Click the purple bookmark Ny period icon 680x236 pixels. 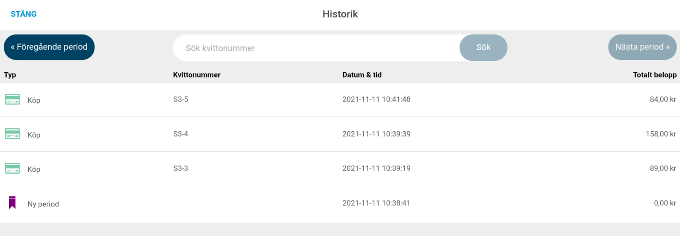point(12,203)
